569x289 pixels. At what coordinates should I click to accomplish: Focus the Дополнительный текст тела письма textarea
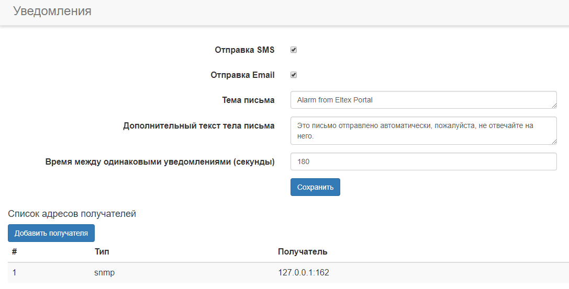423,131
